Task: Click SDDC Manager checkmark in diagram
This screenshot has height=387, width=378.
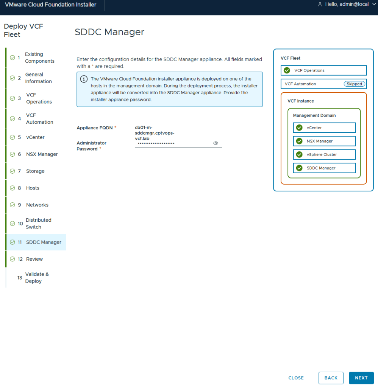Action: tap(299, 168)
